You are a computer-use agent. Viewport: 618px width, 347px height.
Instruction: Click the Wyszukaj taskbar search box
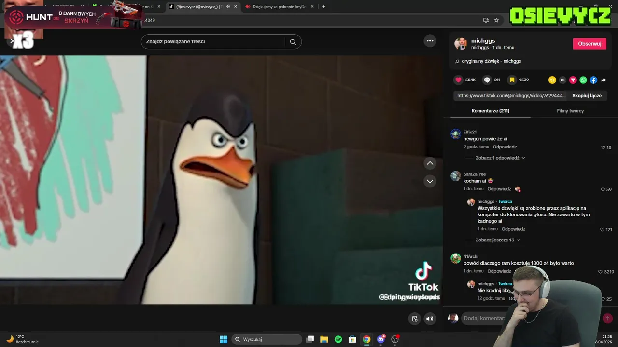(267, 339)
